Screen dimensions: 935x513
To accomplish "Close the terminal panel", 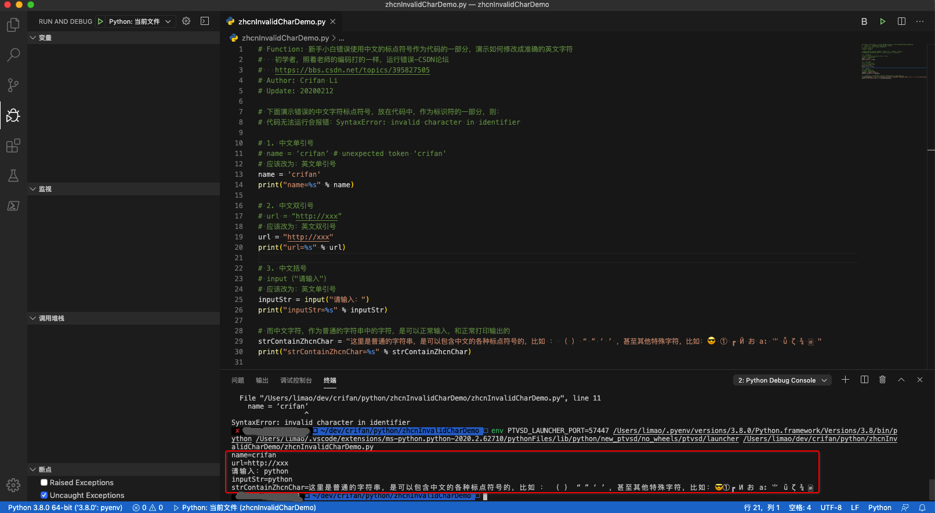I will pyautogui.click(x=920, y=380).
